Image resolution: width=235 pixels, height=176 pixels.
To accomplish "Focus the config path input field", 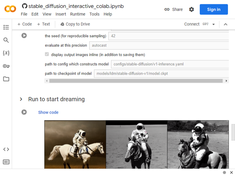I will [x=170, y=64].
